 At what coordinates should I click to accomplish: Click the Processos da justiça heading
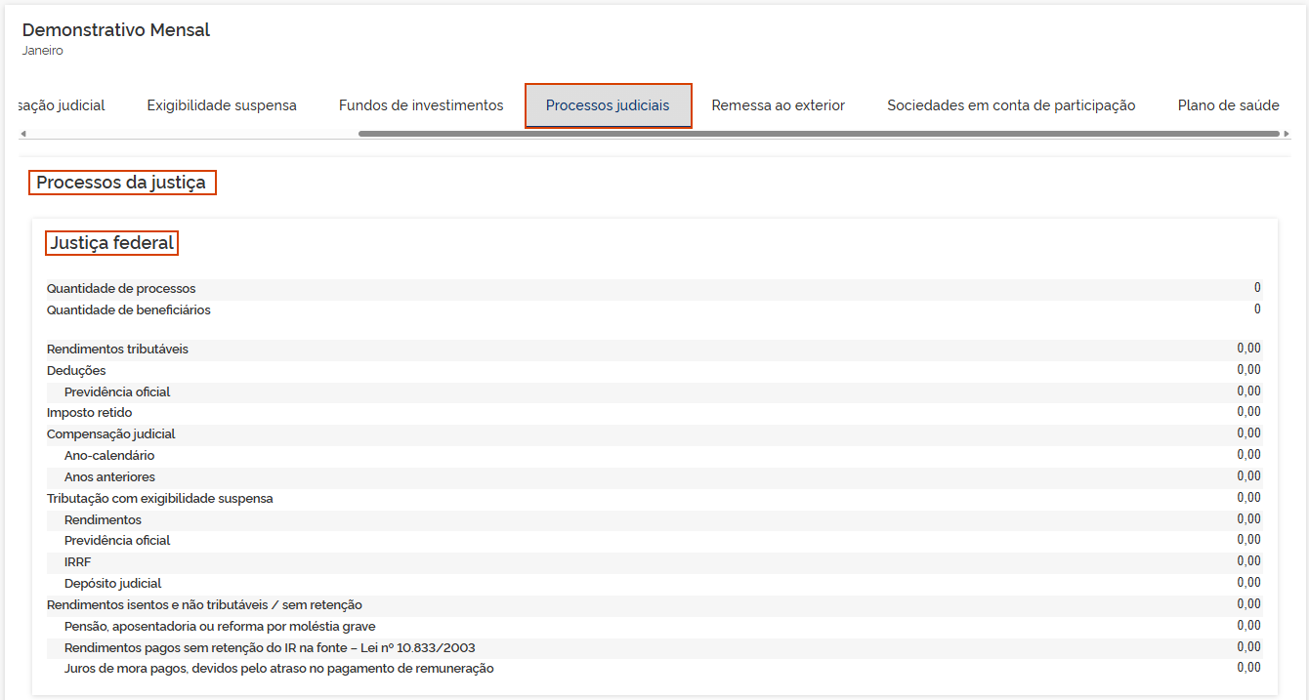coord(121,183)
